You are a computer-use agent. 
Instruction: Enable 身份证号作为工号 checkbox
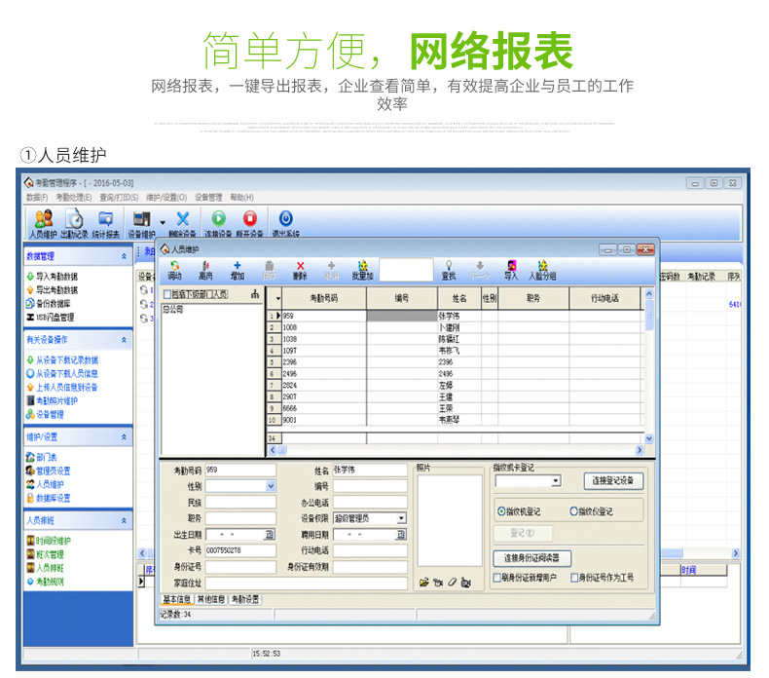573,578
